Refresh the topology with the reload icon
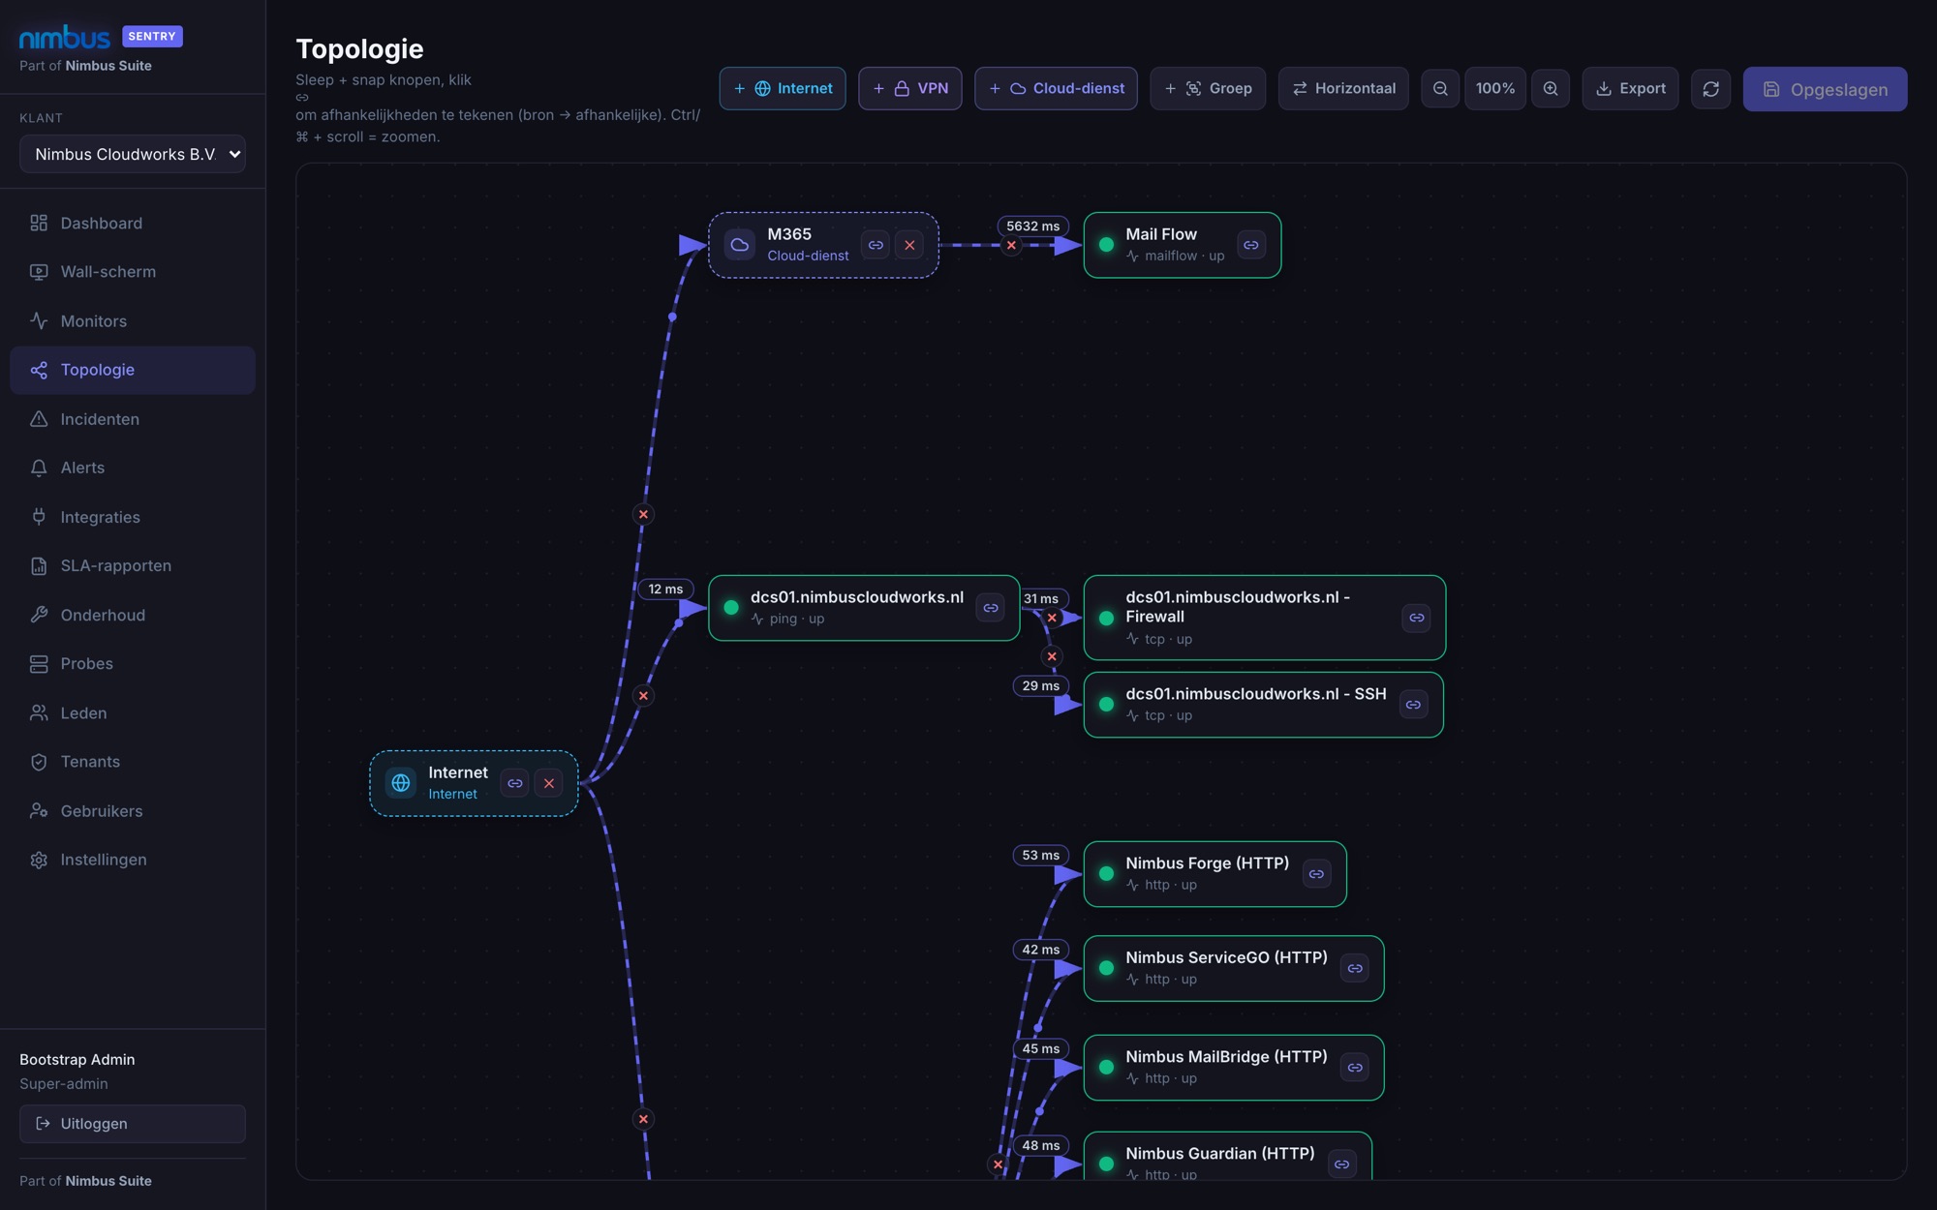The image size is (1937, 1210). coord(1711,88)
